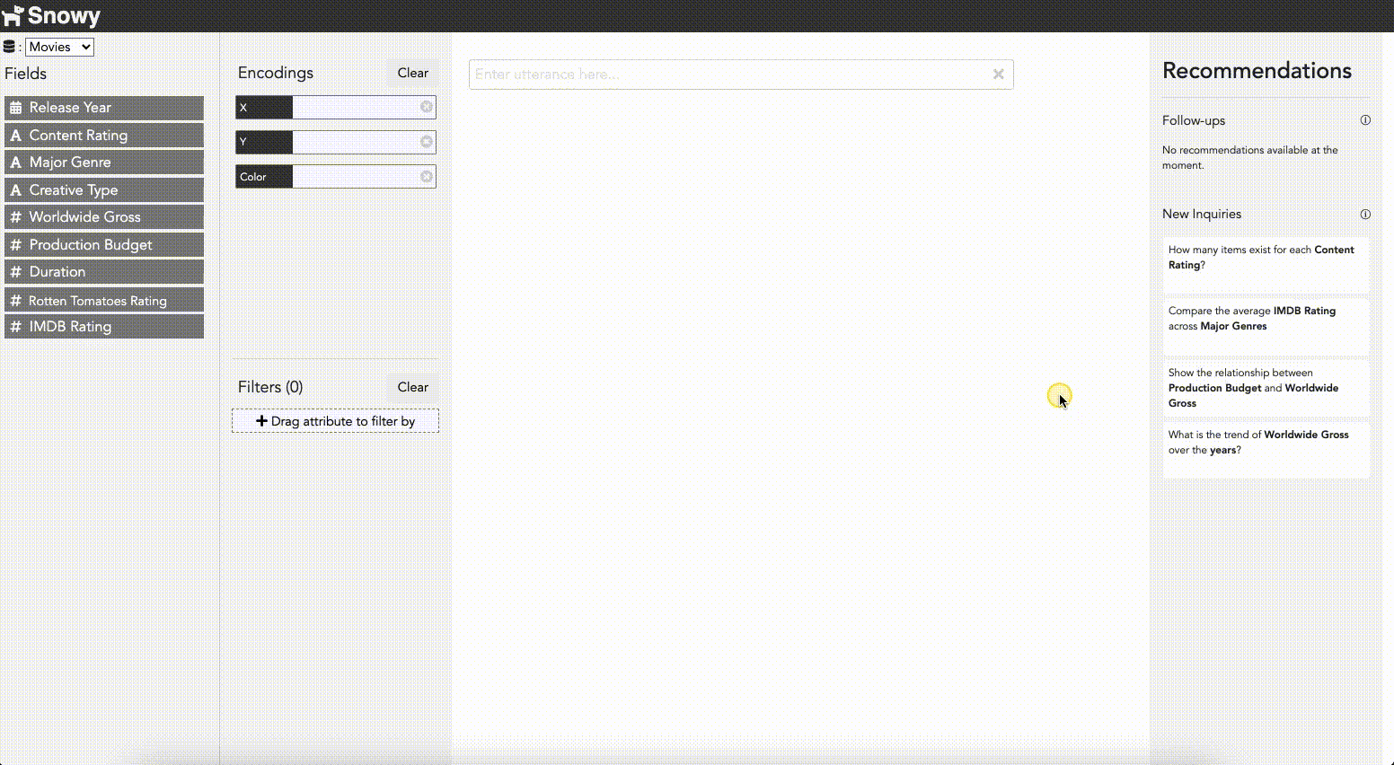The height and width of the screenshot is (765, 1394).
Task: Select the Release Year field
Action: [104, 108]
